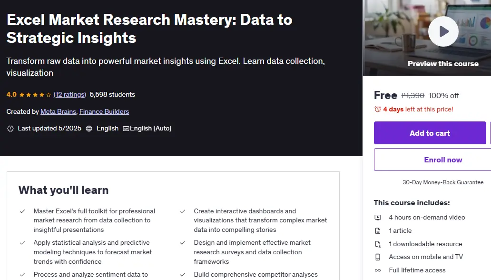491x280 pixels.
Task: Click the first checkmark in What you'll learn
Action: (22, 211)
